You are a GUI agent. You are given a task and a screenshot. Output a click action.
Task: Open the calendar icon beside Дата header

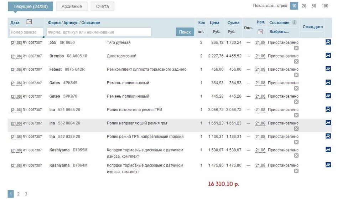click(29, 22)
